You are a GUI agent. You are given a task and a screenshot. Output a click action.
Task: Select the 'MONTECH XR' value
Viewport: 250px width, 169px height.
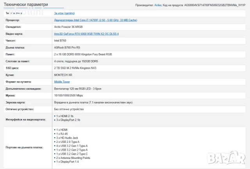(63, 75)
